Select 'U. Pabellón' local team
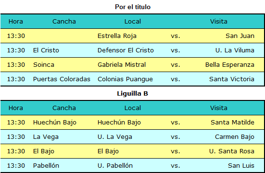This screenshot has width=265, height=173. pos(115,165)
